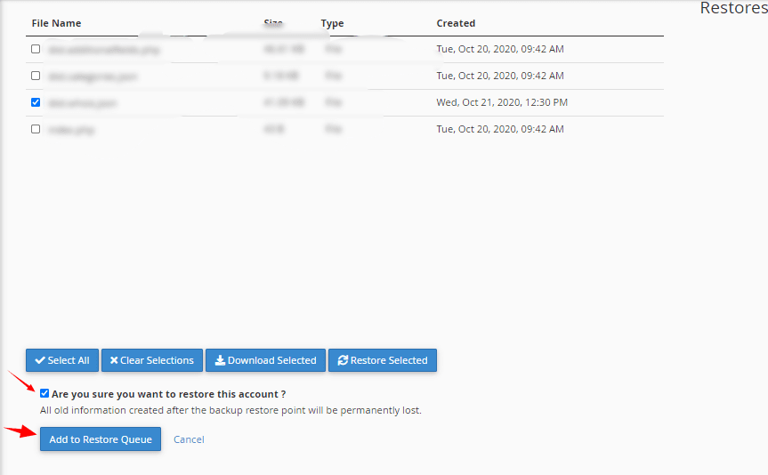Sort by the File Name column header
This screenshot has width=768, height=475.
pos(56,23)
